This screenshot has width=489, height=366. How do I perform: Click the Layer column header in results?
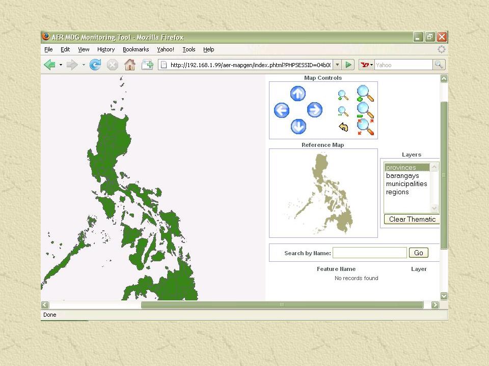(x=419, y=269)
